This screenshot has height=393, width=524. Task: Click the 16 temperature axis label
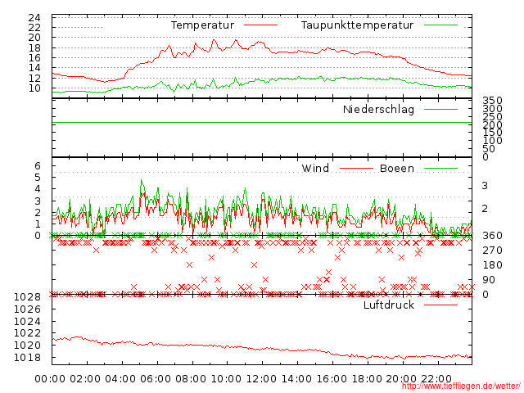[34, 58]
